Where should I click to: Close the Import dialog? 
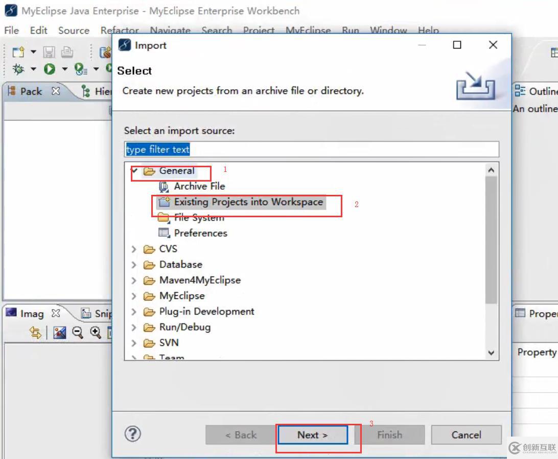tap(493, 45)
